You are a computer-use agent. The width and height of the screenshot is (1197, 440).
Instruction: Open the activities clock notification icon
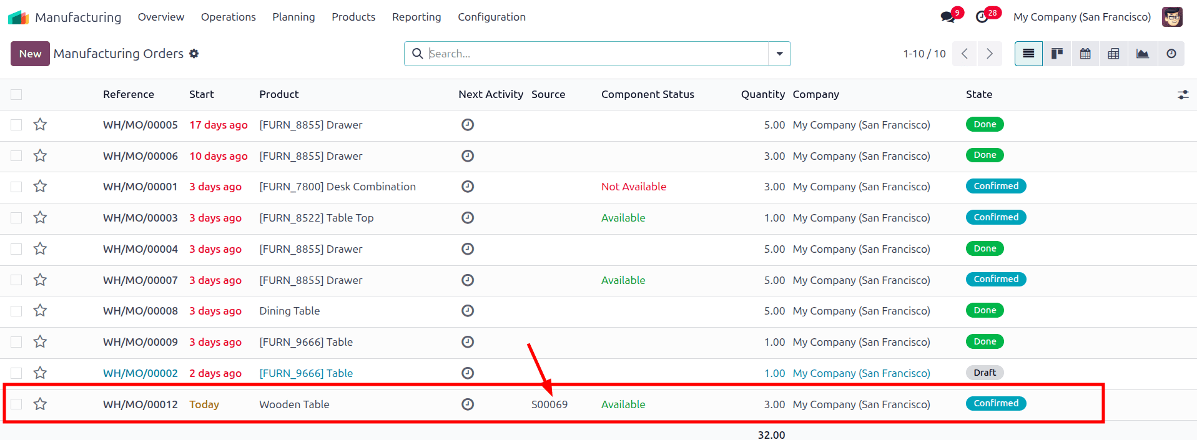coord(982,17)
